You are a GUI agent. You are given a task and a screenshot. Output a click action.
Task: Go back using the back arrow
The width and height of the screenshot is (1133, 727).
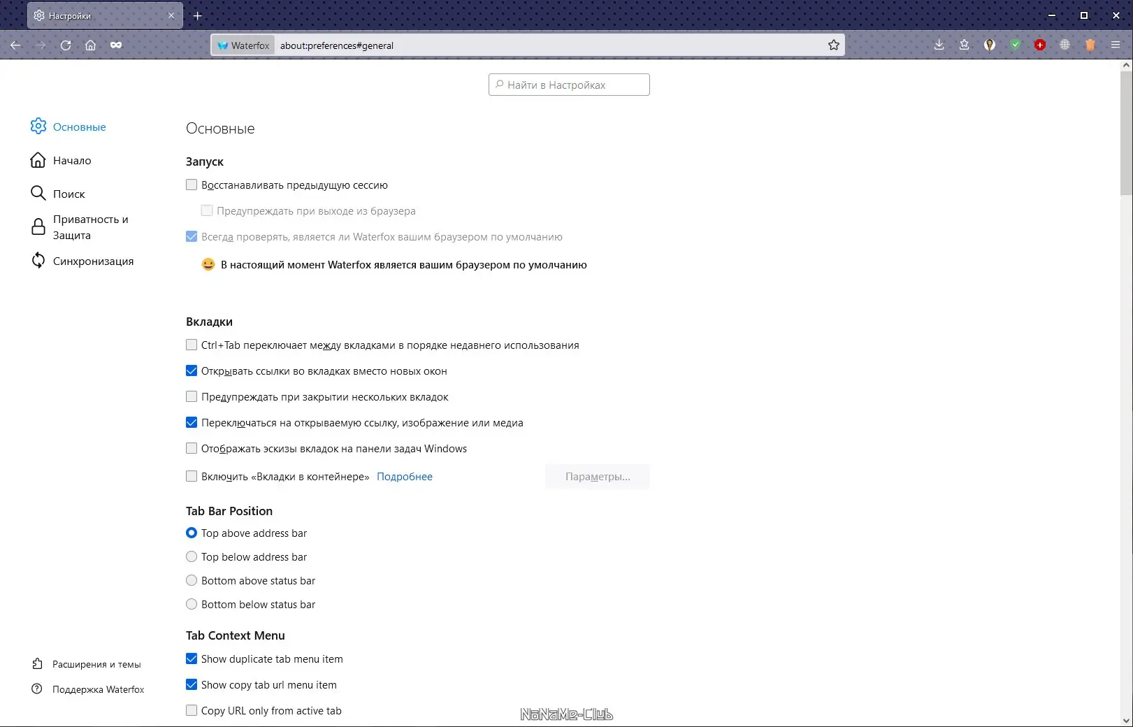[x=15, y=45]
